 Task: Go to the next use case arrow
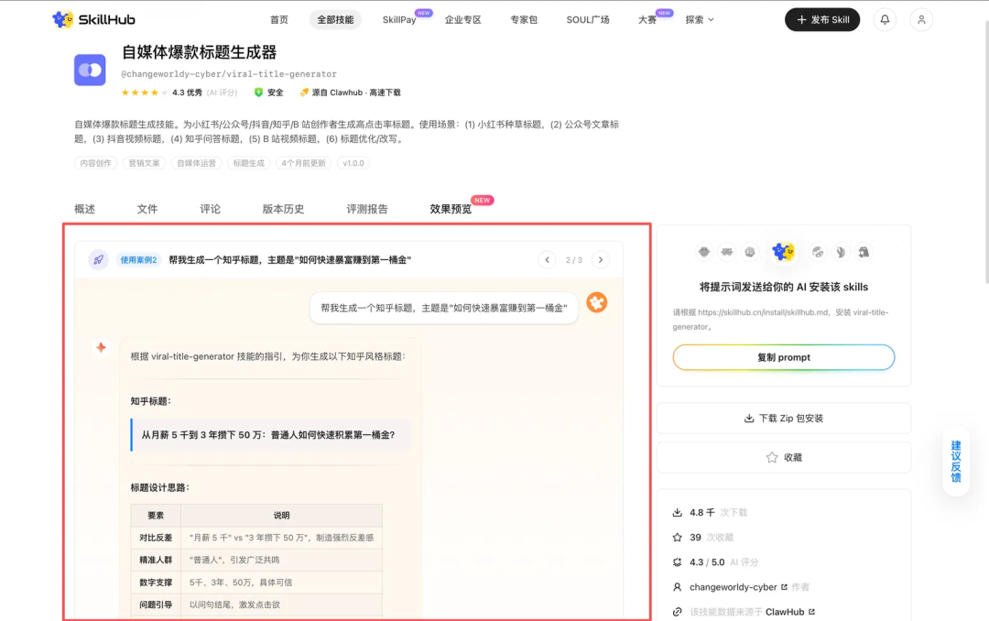[601, 259]
